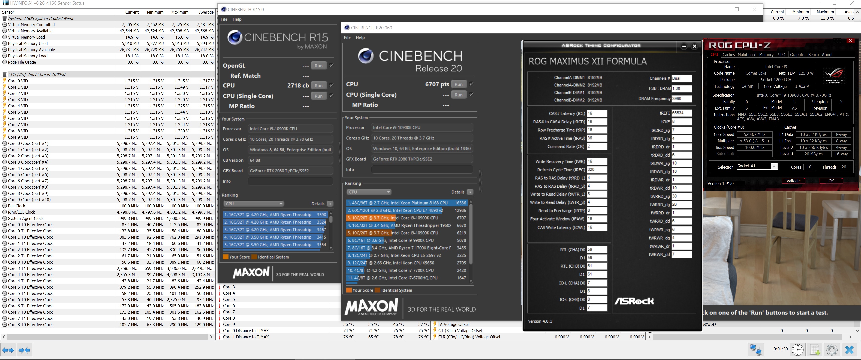Toggle Cinebench R20 CPU Single Core checkbox

(471, 94)
